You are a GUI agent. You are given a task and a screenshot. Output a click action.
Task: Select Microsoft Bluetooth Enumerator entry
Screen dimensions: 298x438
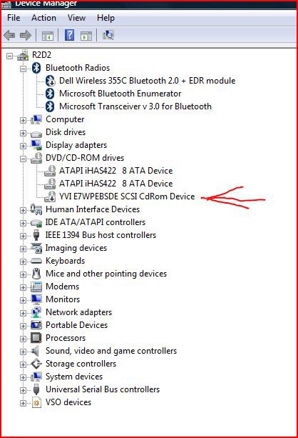pos(120,94)
